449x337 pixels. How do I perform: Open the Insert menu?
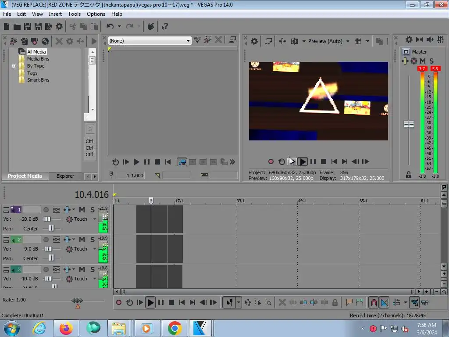pyautogui.click(x=55, y=14)
